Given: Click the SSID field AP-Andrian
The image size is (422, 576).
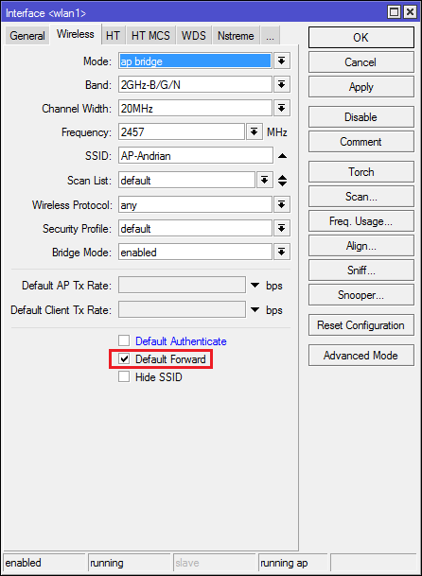Looking at the screenshot, I should click(x=196, y=156).
